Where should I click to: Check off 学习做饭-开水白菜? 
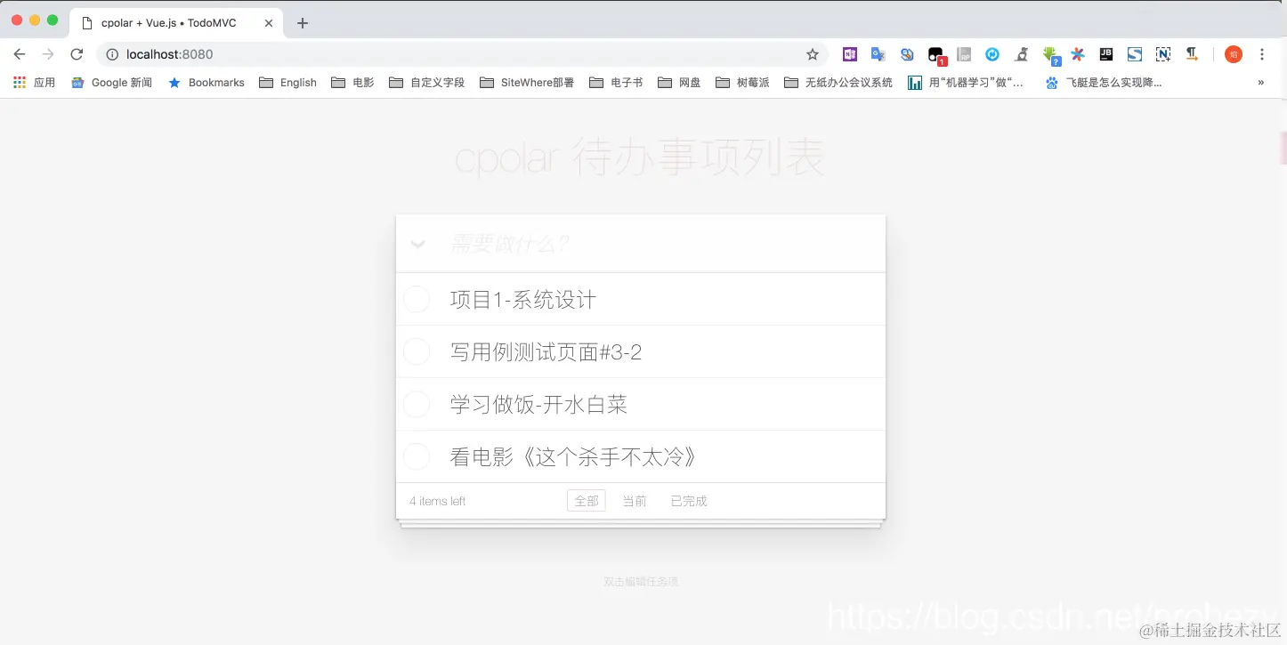(x=417, y=404)
